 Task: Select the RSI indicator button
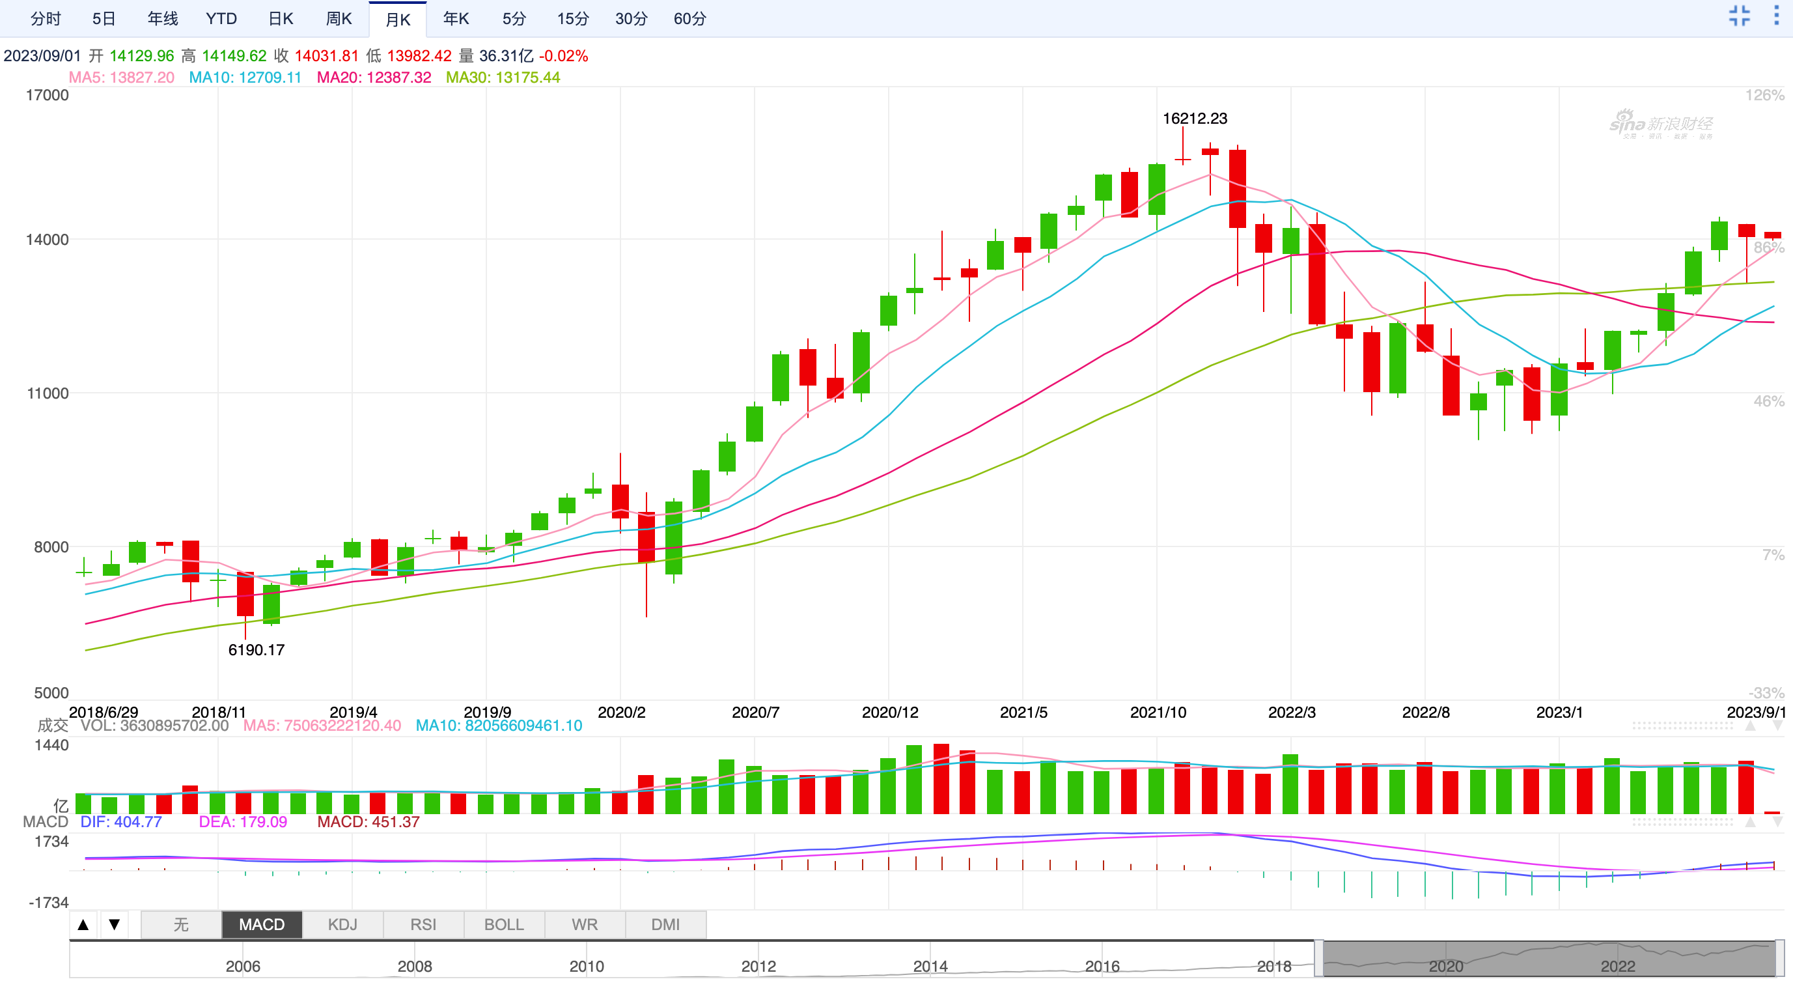pos(423,925)
